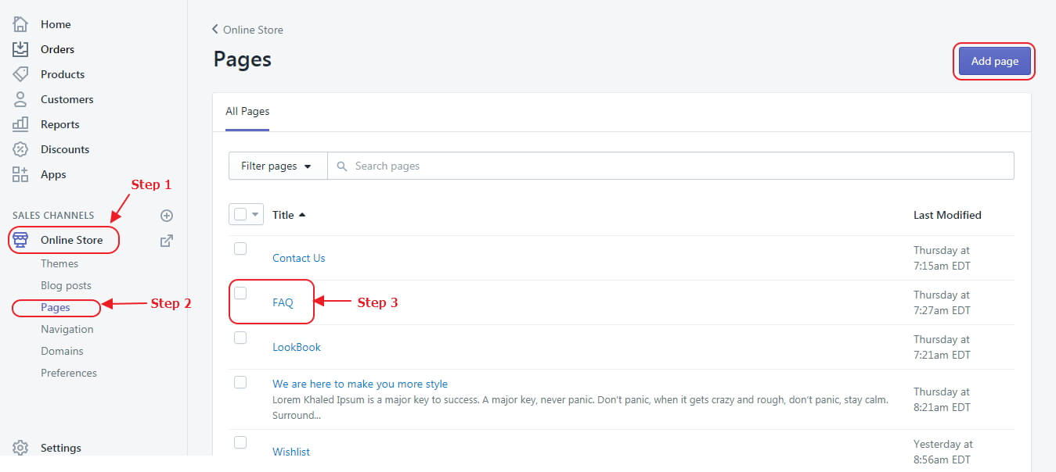Open the FAQ page
Screen dimensions: 1056x472
pyautogui.click(x=283, y=302)
